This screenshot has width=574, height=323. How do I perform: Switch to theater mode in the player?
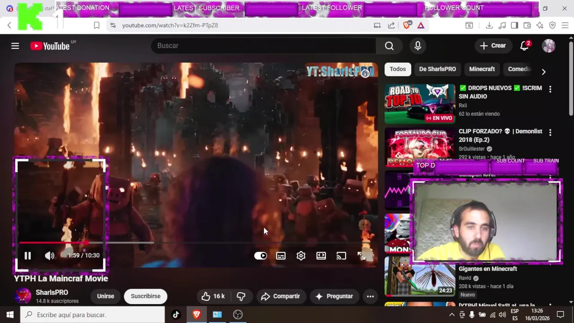coord(321,256)
